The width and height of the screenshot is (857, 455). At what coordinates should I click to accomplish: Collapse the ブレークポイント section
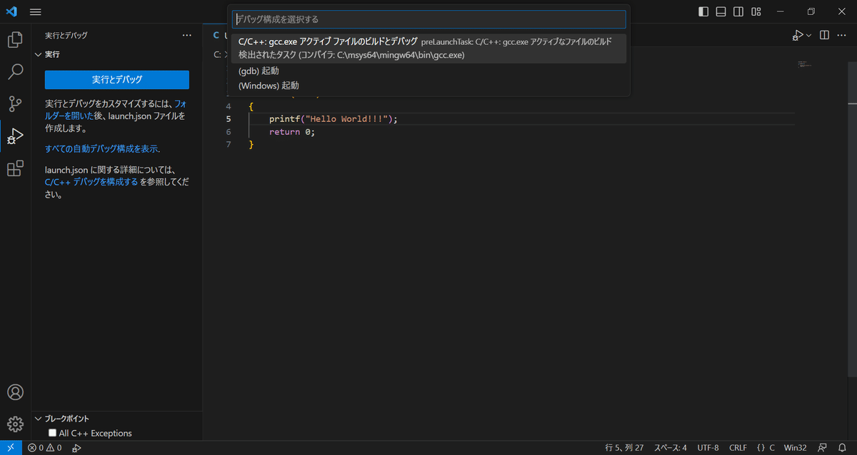coord(39,419)
